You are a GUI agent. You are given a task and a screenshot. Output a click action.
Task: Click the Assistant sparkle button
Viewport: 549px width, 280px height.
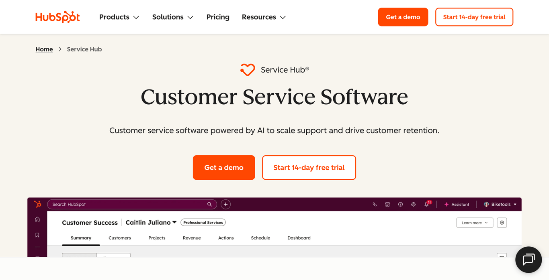coord(457,205)
